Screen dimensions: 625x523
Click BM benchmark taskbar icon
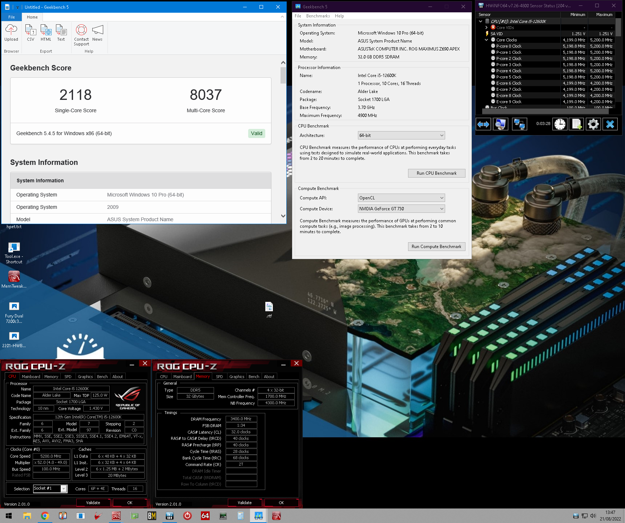[x=152, y=516]
